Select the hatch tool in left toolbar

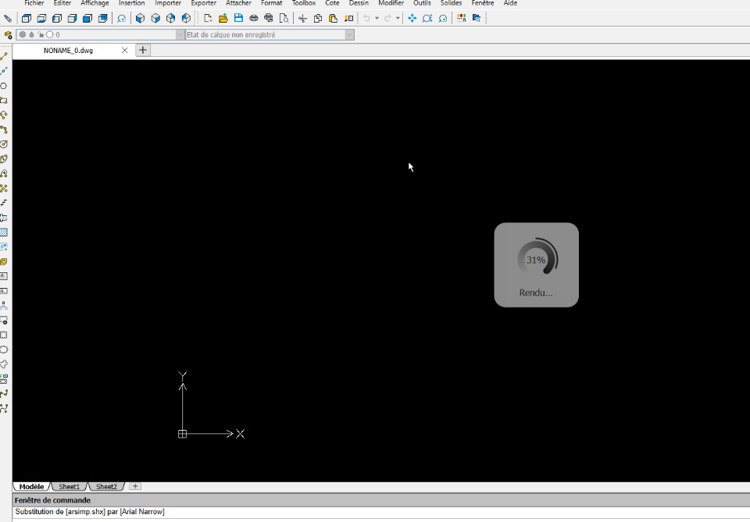(4, 233)
